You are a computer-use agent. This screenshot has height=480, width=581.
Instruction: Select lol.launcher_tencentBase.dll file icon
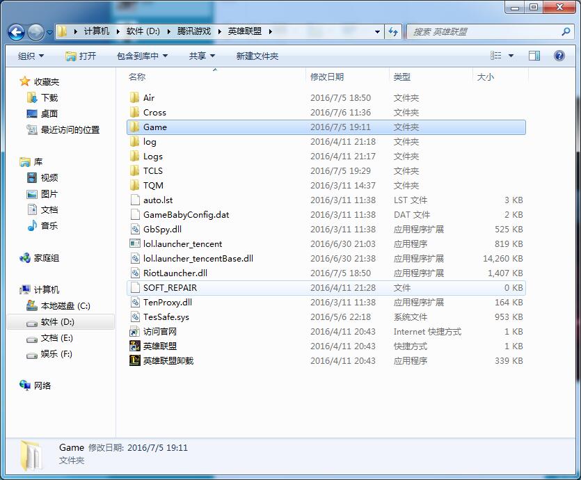[135, 259]
